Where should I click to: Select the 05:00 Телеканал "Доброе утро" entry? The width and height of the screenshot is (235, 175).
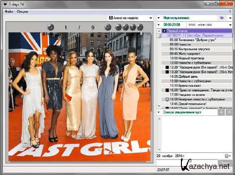pyautogui.click(x=197, y=40)
